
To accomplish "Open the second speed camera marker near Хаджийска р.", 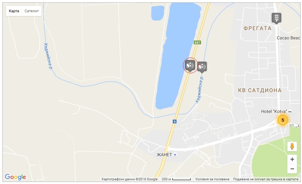I will 202,67.
